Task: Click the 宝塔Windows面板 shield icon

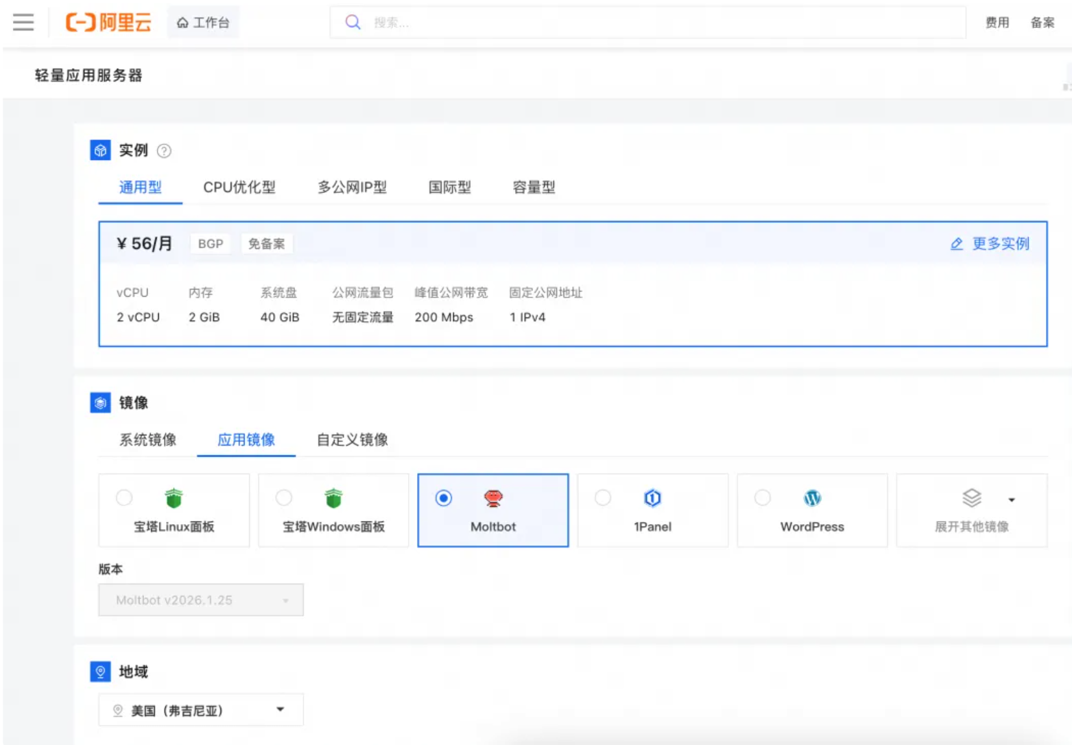Action: click(333, 498)
